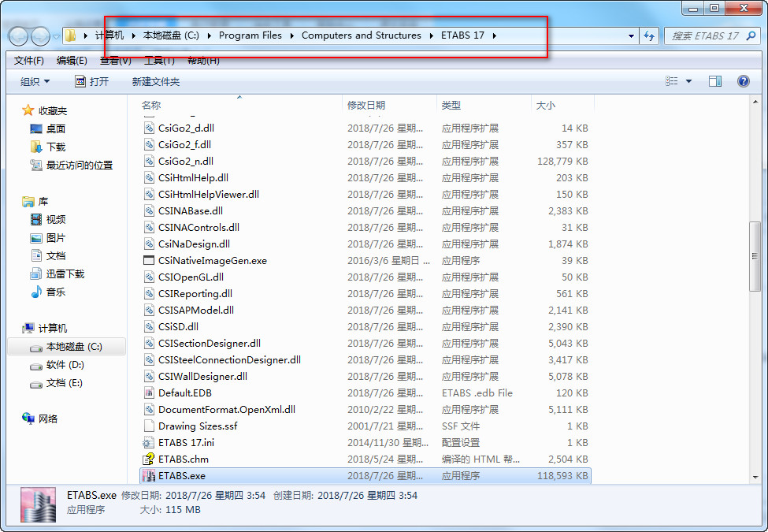Viewport: 768px width, 532px height.
Task: Click Program Files in the breadcrumb
Action: click(x=250, y=35)
